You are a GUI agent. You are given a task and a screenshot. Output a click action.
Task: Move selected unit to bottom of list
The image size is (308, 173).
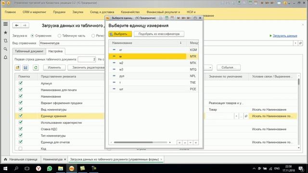click(x=196, y=143)
